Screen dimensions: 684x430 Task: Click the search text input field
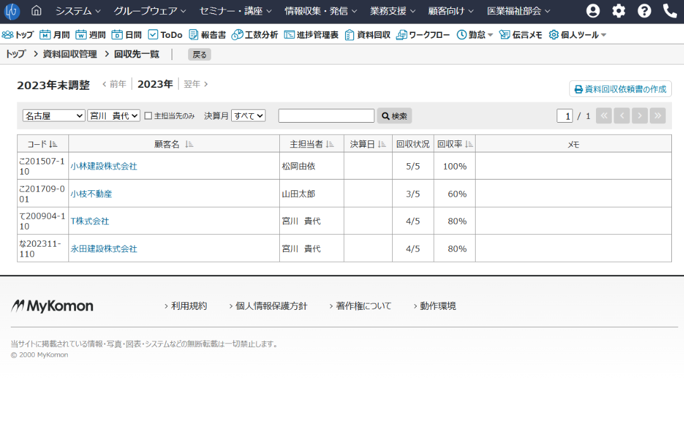tap(326, 116)
